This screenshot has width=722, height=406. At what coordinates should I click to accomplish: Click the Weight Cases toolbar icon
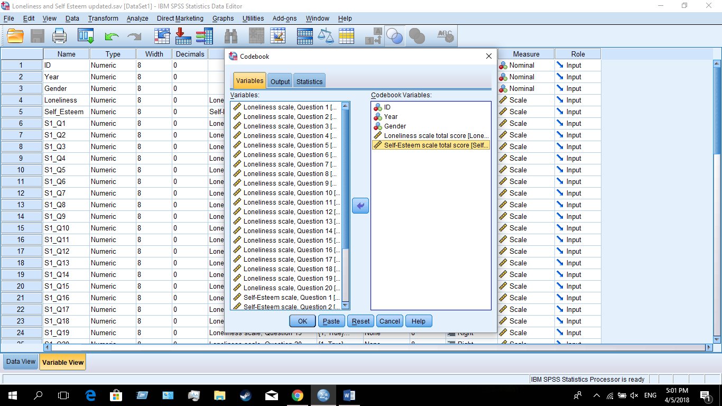tap(326, 35)
